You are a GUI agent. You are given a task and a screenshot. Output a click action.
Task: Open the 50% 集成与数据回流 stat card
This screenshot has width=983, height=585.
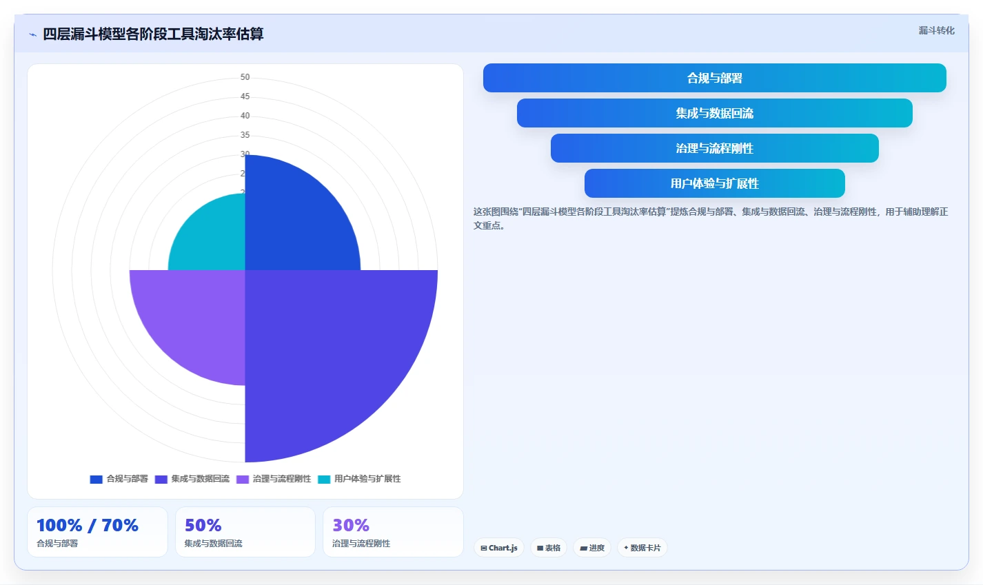pyautogui.click(x=245, y=532)
